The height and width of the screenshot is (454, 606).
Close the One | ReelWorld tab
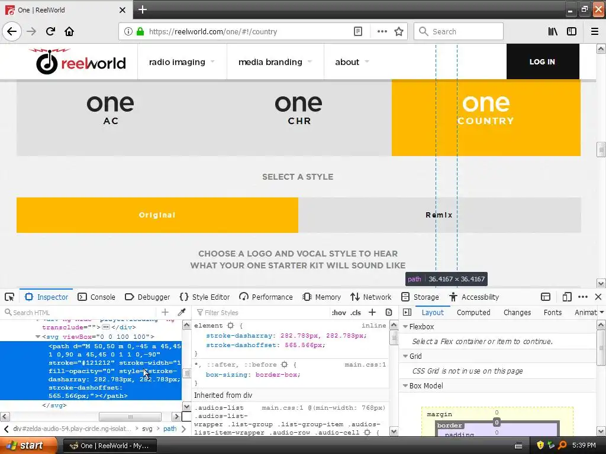[x=122, y=10]
